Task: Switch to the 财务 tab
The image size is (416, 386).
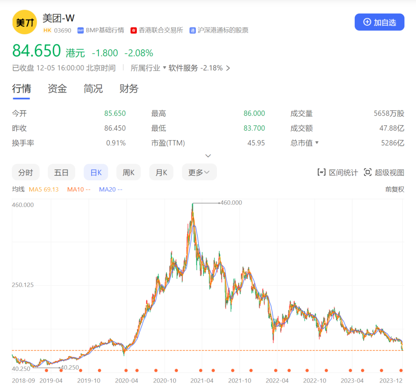Action: coord(129,89)
